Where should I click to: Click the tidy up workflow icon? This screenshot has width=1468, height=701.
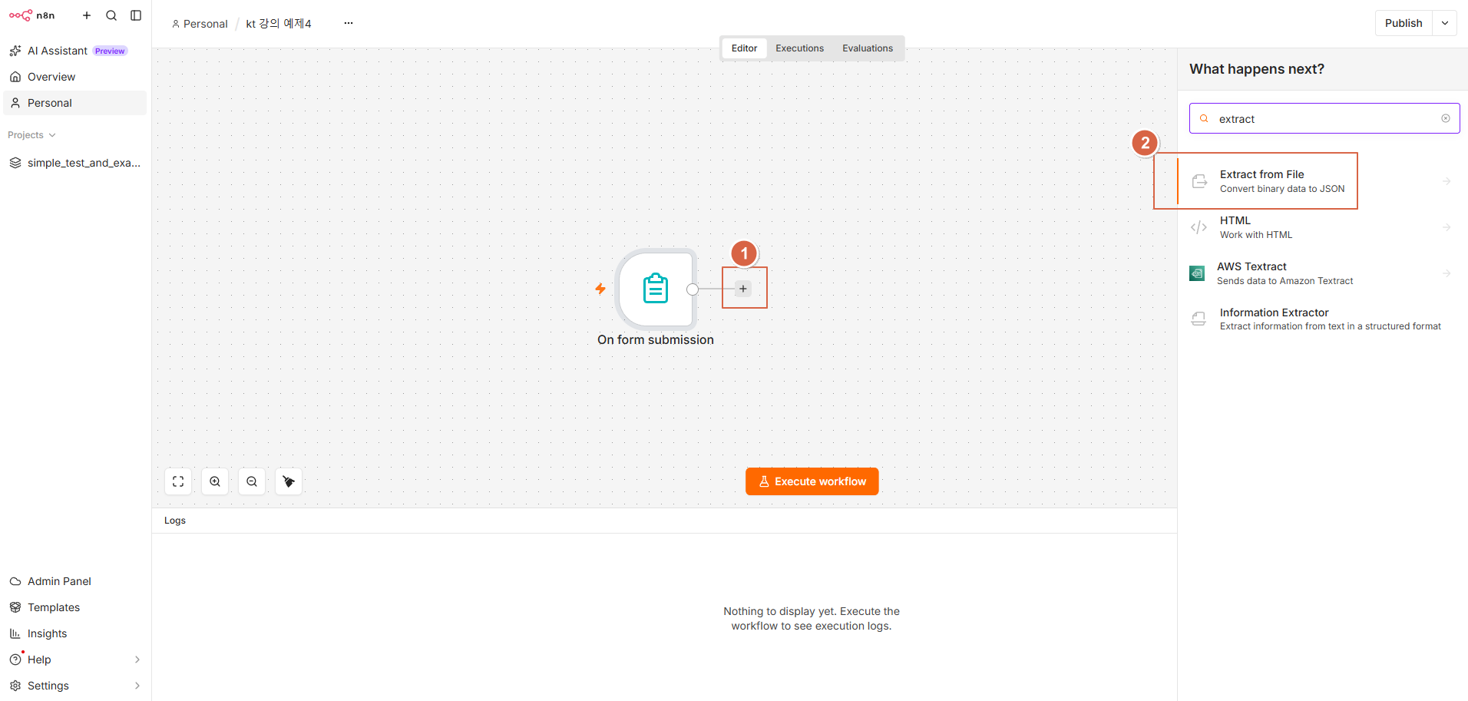(289, 481)
